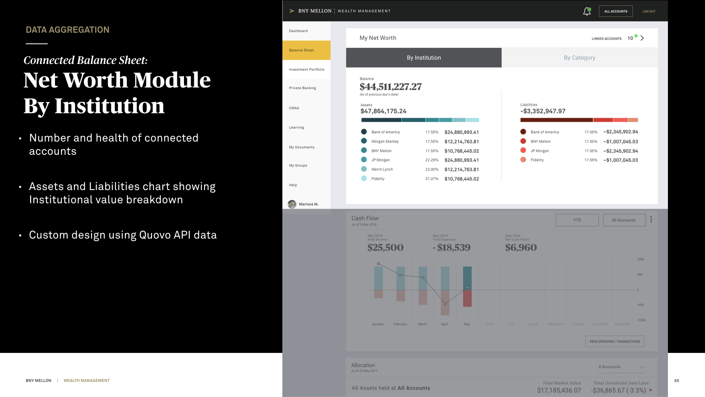
Task: Click All Accounts button in Cash Flow
Action: (624, 220)
